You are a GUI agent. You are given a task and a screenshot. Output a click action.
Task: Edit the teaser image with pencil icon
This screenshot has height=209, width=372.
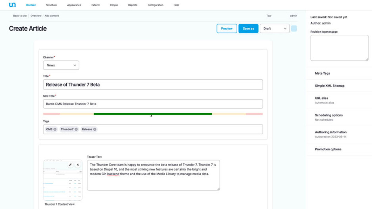pyautogui.click(x=70, y=164)
